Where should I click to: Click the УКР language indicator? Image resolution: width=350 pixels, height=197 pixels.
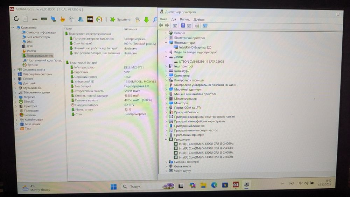292,183
